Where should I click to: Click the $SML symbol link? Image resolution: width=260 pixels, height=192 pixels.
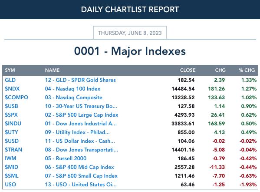click(12, 176)
